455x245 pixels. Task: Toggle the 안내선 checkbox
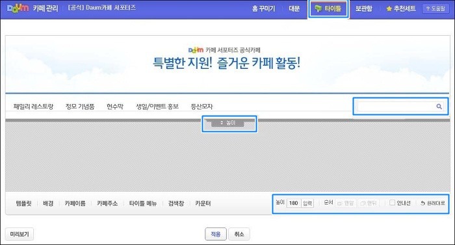click(x=392, y=202)
